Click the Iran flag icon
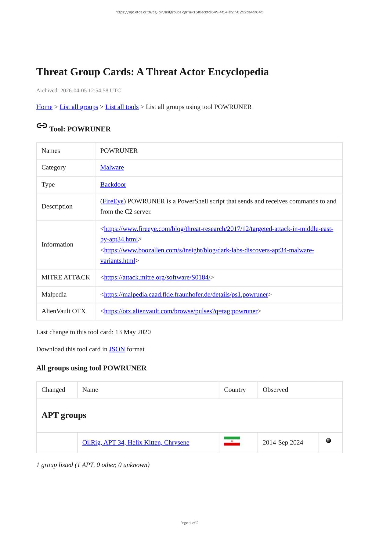Viewport: 379px width, 535px height. (232, 441)
